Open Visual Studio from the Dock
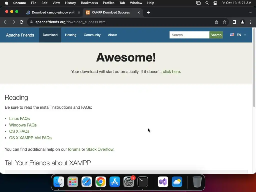 click(x=163, y=182)
